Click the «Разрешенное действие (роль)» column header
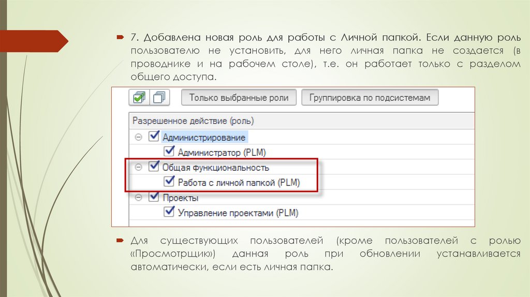530x297 pixels. coord(302,121)
